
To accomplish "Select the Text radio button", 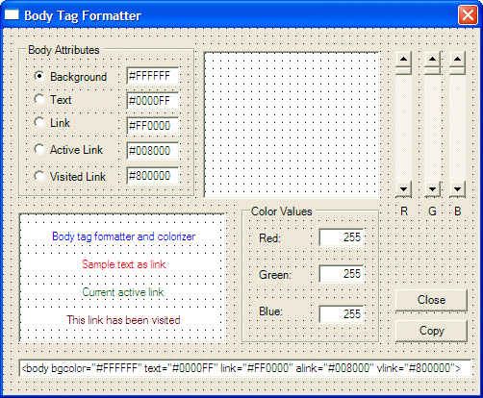I will 39,99.
